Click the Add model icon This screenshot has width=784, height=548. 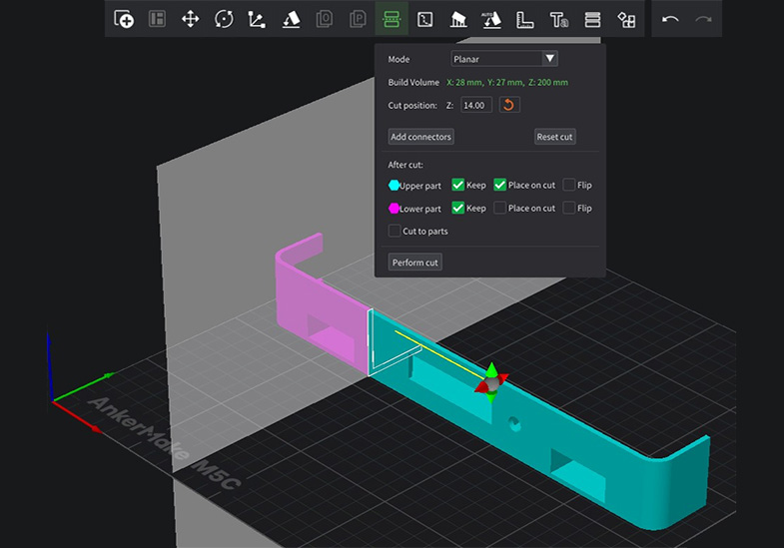click(x=124, y=19)
